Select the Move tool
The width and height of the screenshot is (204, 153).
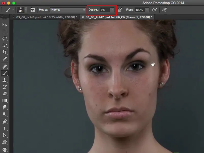(x=5, y=25)
